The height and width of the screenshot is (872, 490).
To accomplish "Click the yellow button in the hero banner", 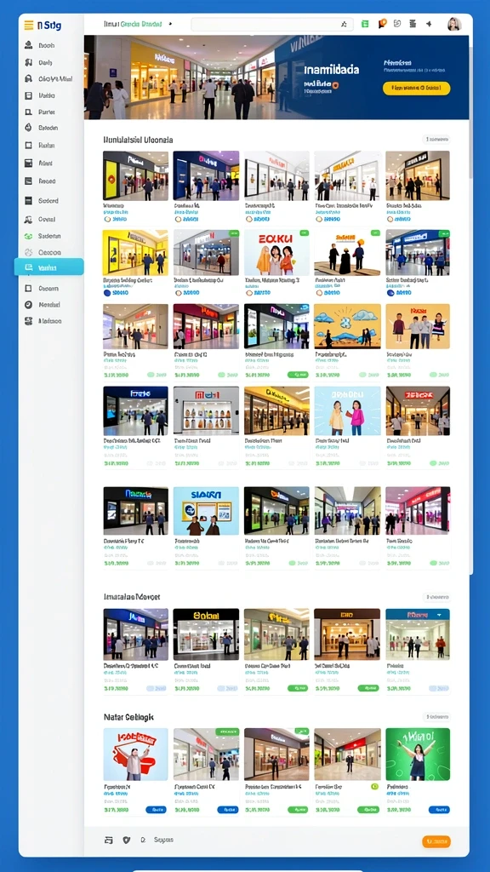I will (416, 88).
